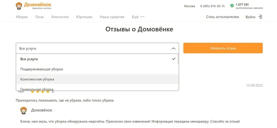277x128 pixels.
Task: Choose Поддерживающая уборка option
Action: coord(97,69)
